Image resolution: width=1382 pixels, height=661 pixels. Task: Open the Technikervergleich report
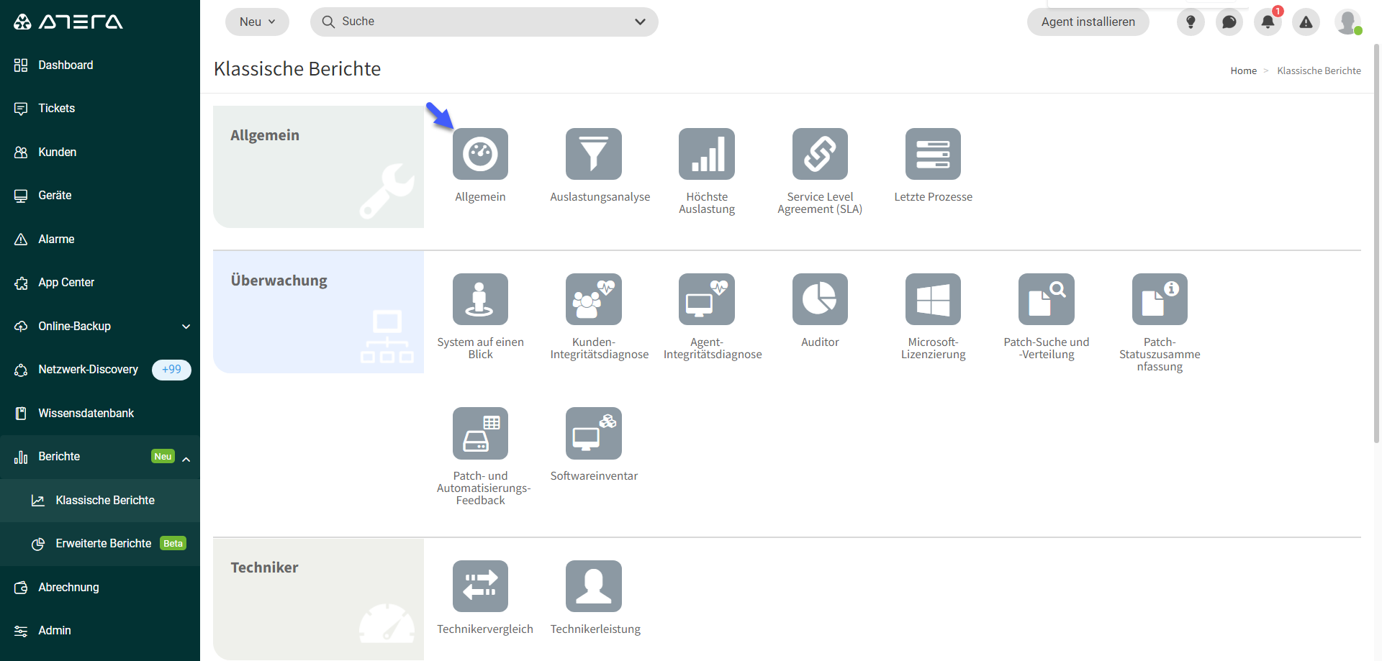[480, 586]
